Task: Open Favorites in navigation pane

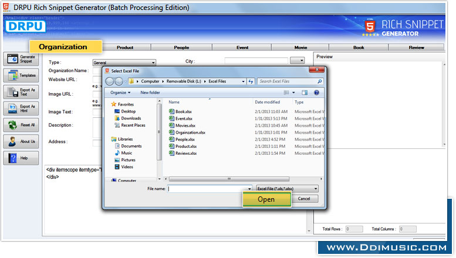Action: pyautogui.click(x=123, y=104)
